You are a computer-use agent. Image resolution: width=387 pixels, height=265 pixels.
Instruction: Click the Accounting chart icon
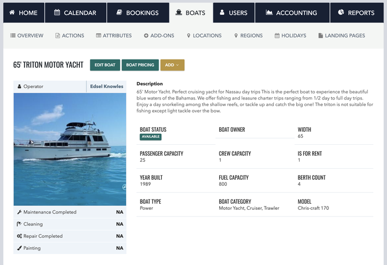269,13
